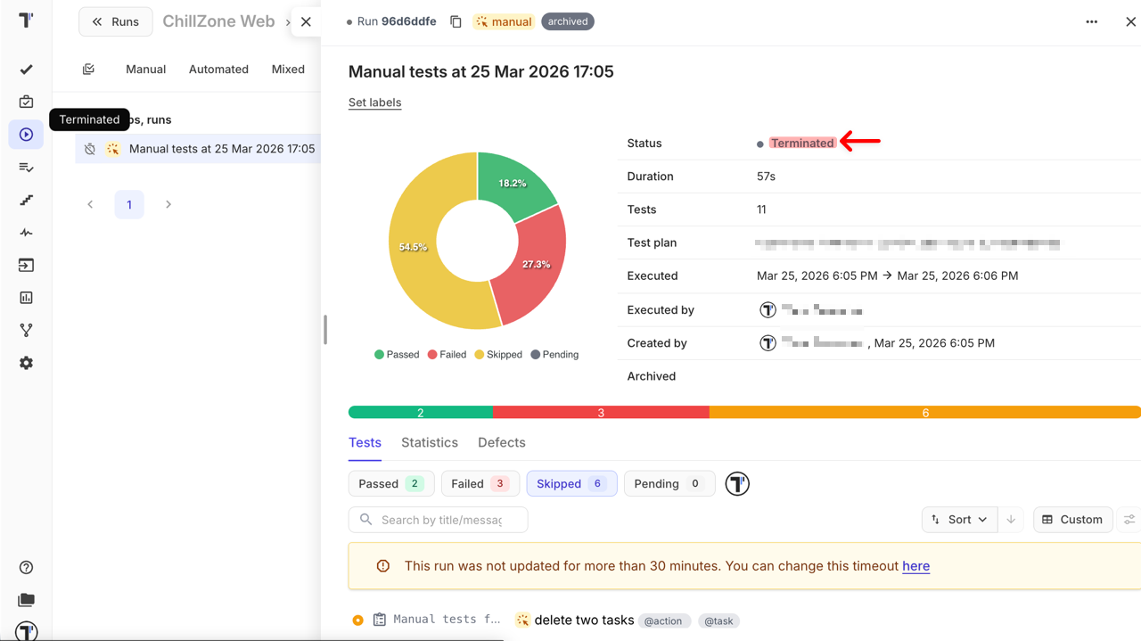The image size is (1141, 641).
Task: Toggle the Failed filter chip
Action: 480,483
